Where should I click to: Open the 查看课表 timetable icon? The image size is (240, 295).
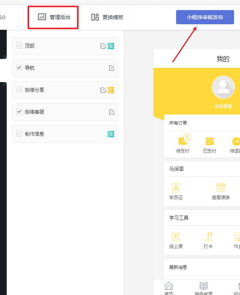221,188
